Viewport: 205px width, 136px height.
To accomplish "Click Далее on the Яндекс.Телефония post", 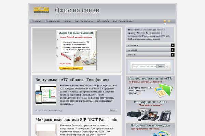I will [x=113, y=110].
